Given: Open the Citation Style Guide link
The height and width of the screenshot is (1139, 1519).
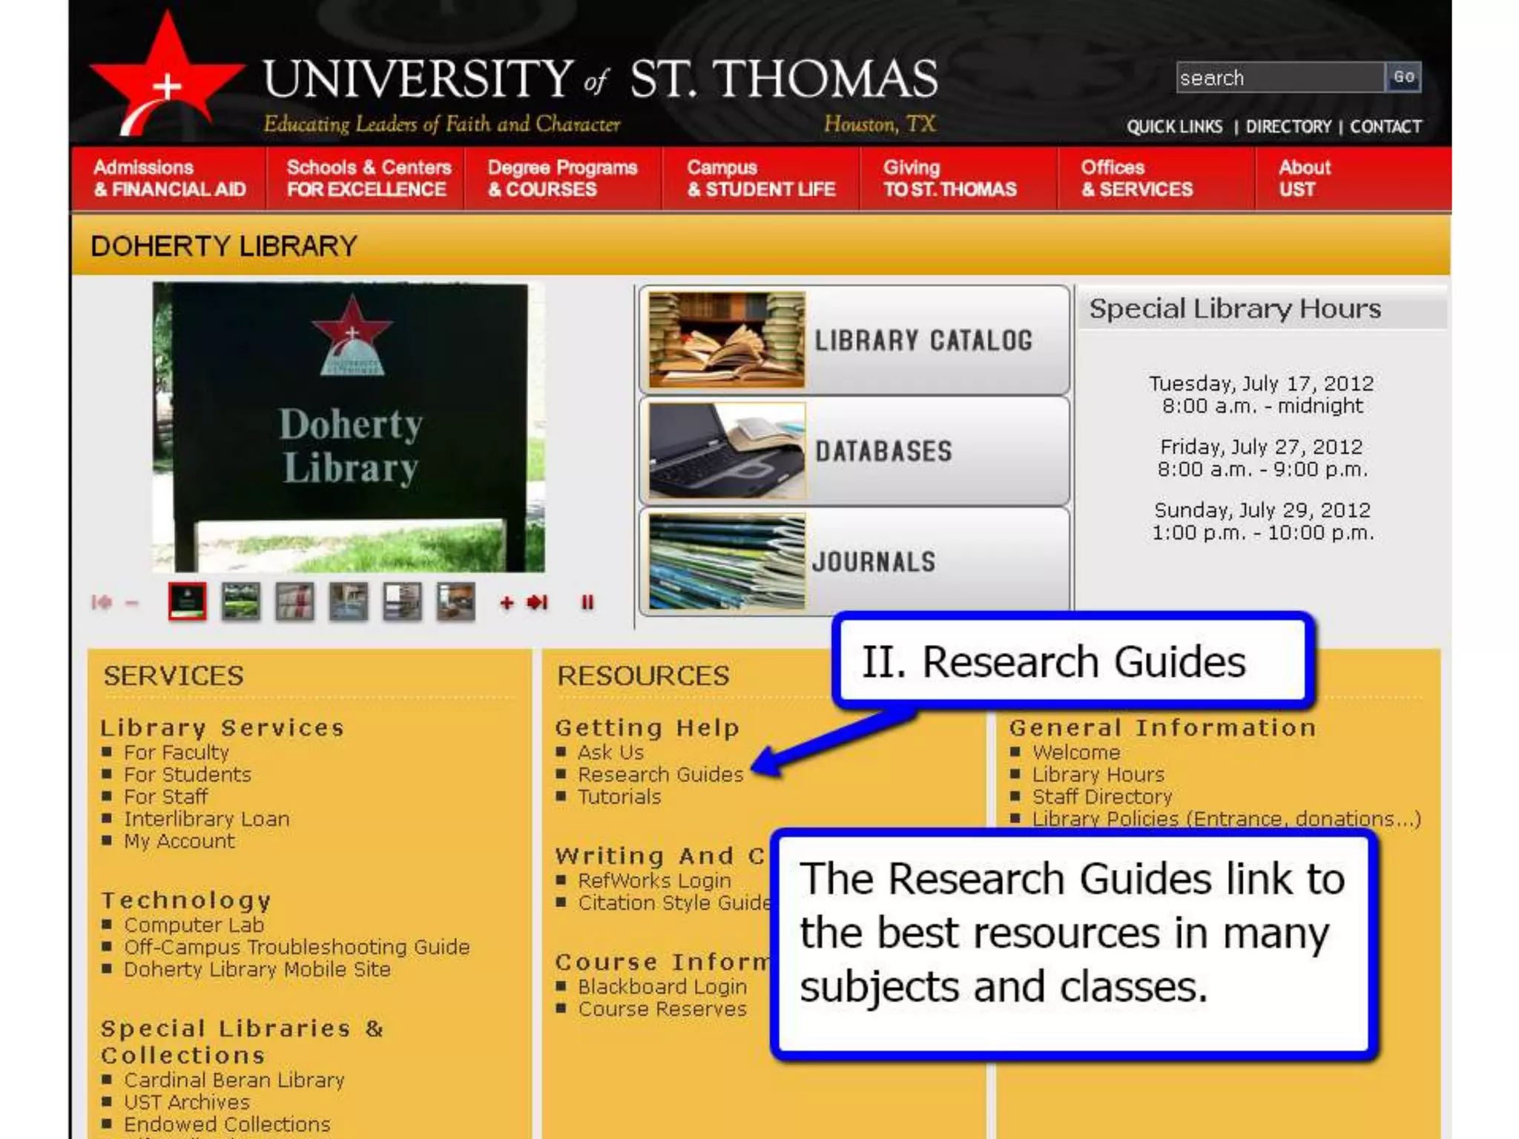Looking at the screenshot, I should tap(673, 903).
